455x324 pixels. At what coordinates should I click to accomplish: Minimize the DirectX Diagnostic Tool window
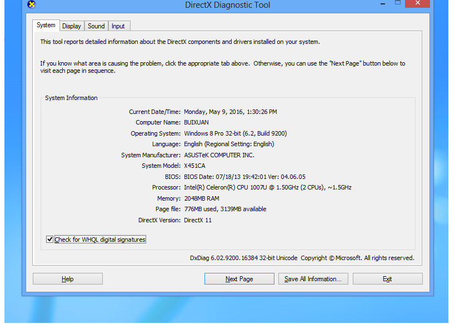383,4
